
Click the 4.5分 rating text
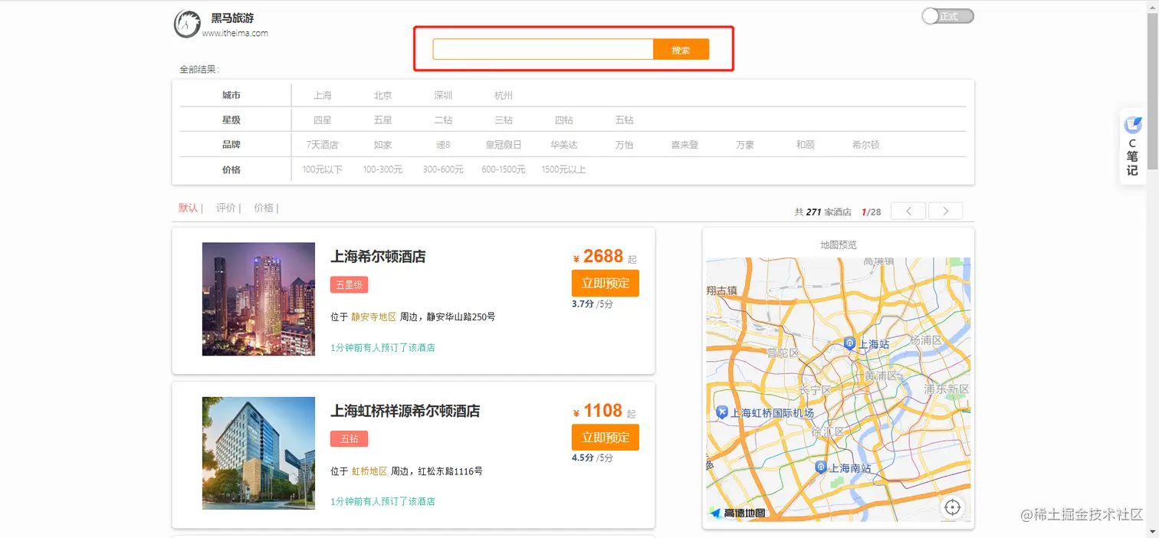click(x=583, y=458)
